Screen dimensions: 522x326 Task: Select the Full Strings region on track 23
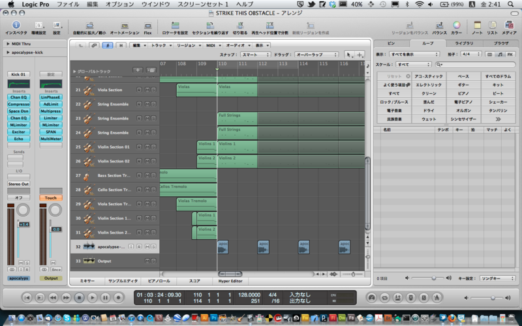(x=238, y=119)
